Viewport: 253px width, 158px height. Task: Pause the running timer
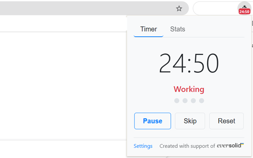[x=153, y=121]
